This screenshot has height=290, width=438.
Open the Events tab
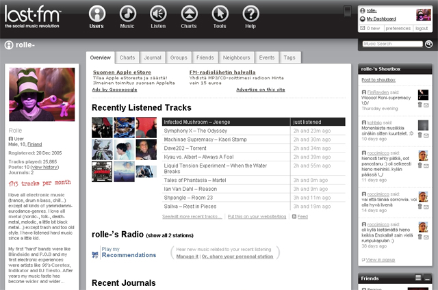coord(267,57)
